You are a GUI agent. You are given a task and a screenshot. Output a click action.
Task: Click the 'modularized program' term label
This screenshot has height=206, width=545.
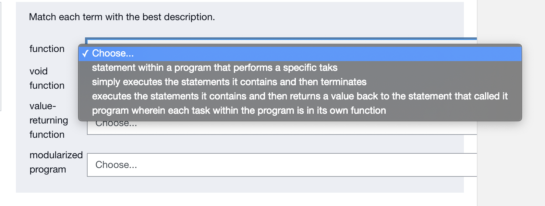click(55, 162)
